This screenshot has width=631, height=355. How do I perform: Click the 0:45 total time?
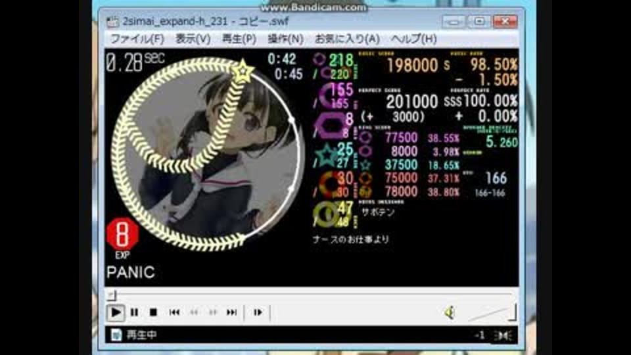click(x=289, y=74)
